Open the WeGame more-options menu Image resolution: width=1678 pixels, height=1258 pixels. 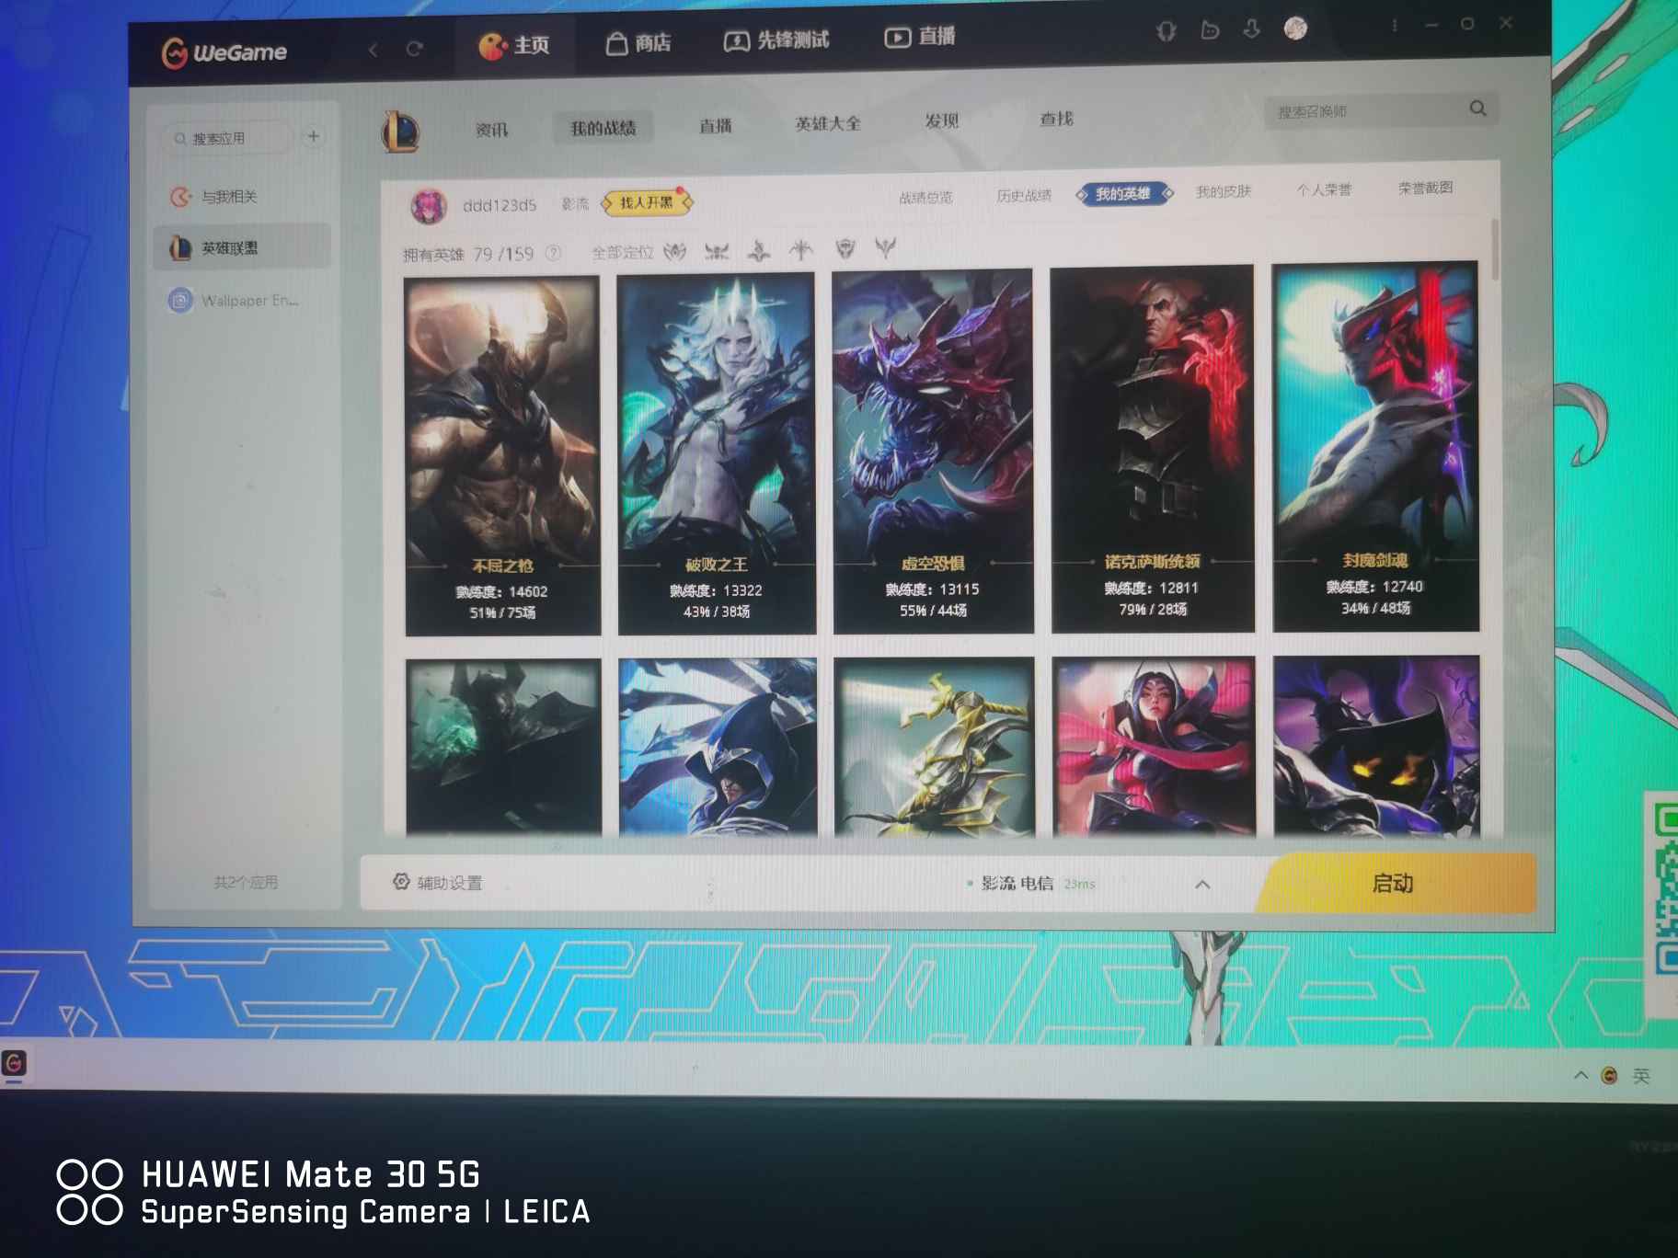point(1395,26)
